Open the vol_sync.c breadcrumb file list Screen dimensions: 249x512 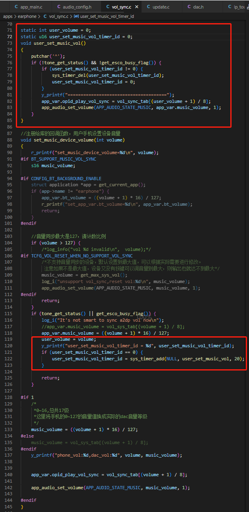point(58,16)
